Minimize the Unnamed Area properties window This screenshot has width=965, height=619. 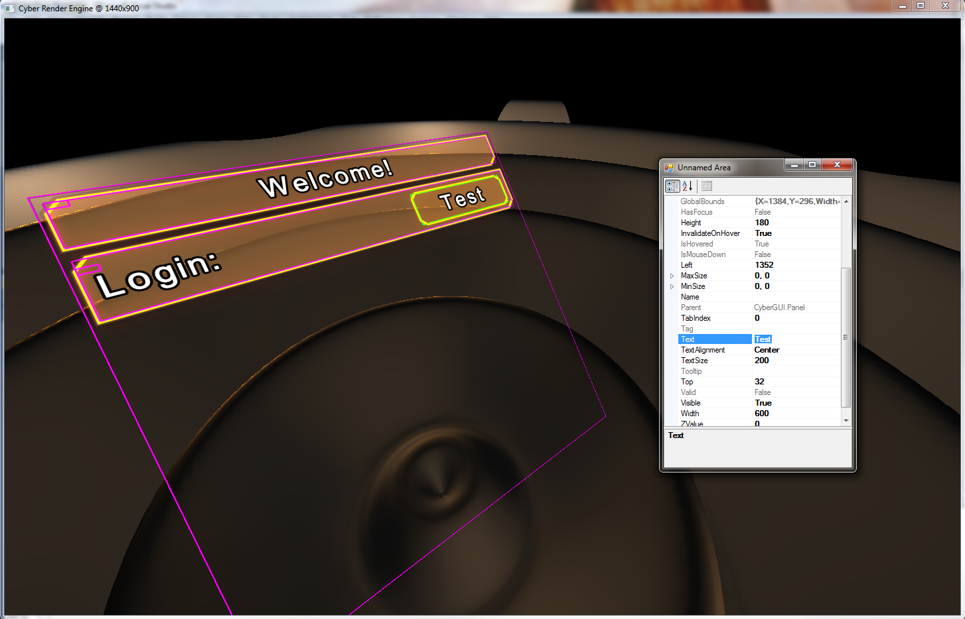coord(794,165)
